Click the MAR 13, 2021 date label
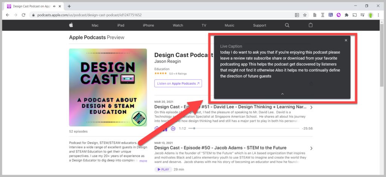The image size is (386, 177). 163,143
